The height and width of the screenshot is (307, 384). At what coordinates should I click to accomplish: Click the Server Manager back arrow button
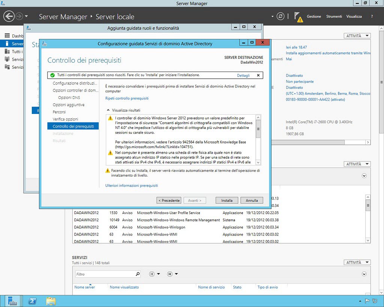(9, 16)
